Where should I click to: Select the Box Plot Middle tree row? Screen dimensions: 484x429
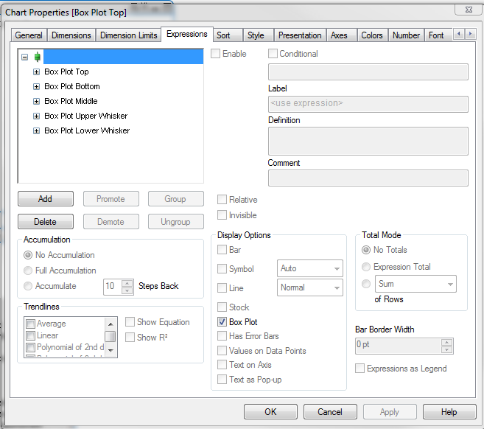pyautogui.click(x=71, y=101)
